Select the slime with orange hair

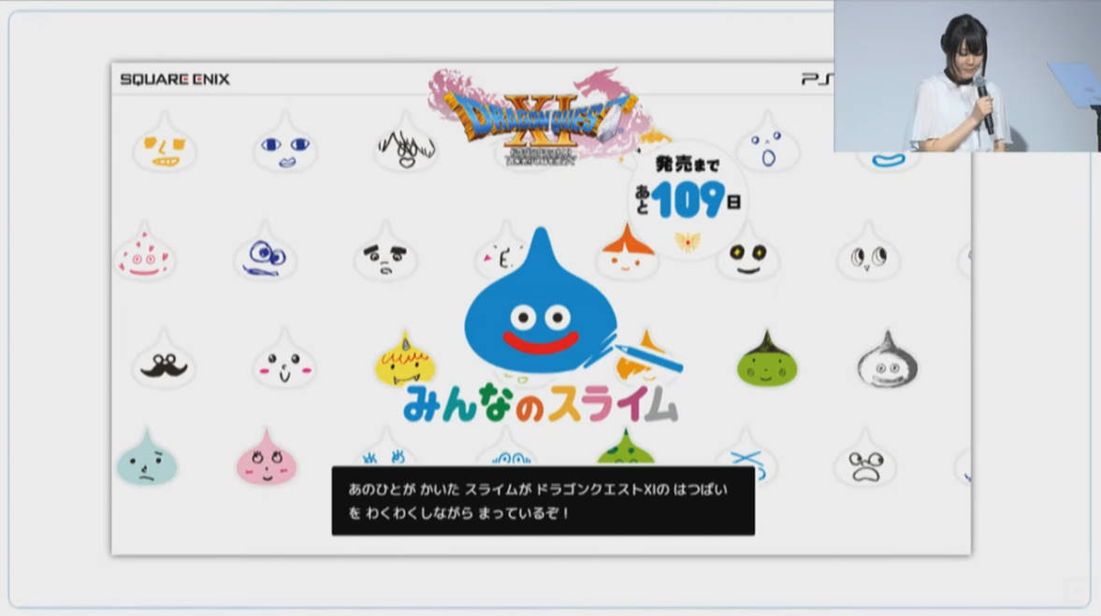[627, 252]
